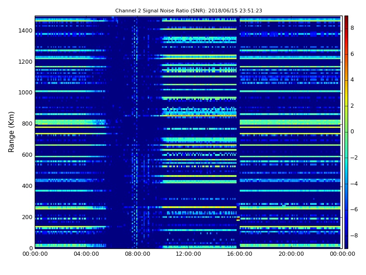Screen dimensions: 366x275
Task: Click the colorbar tick label 8
Action: pyautogui.click(x=352, y=28)
